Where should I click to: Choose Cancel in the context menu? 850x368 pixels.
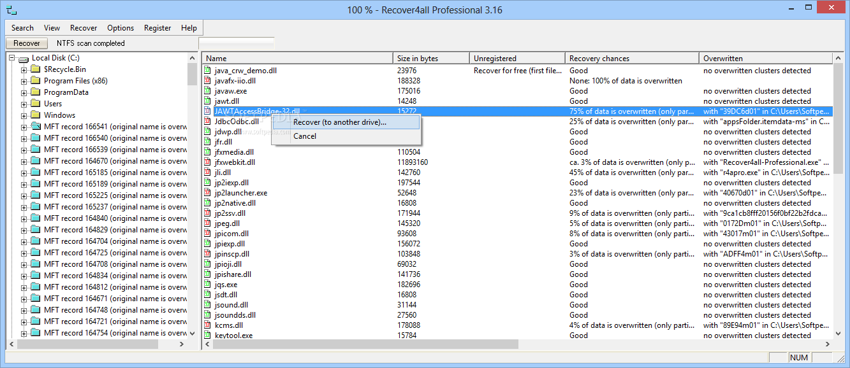point(346,136)
